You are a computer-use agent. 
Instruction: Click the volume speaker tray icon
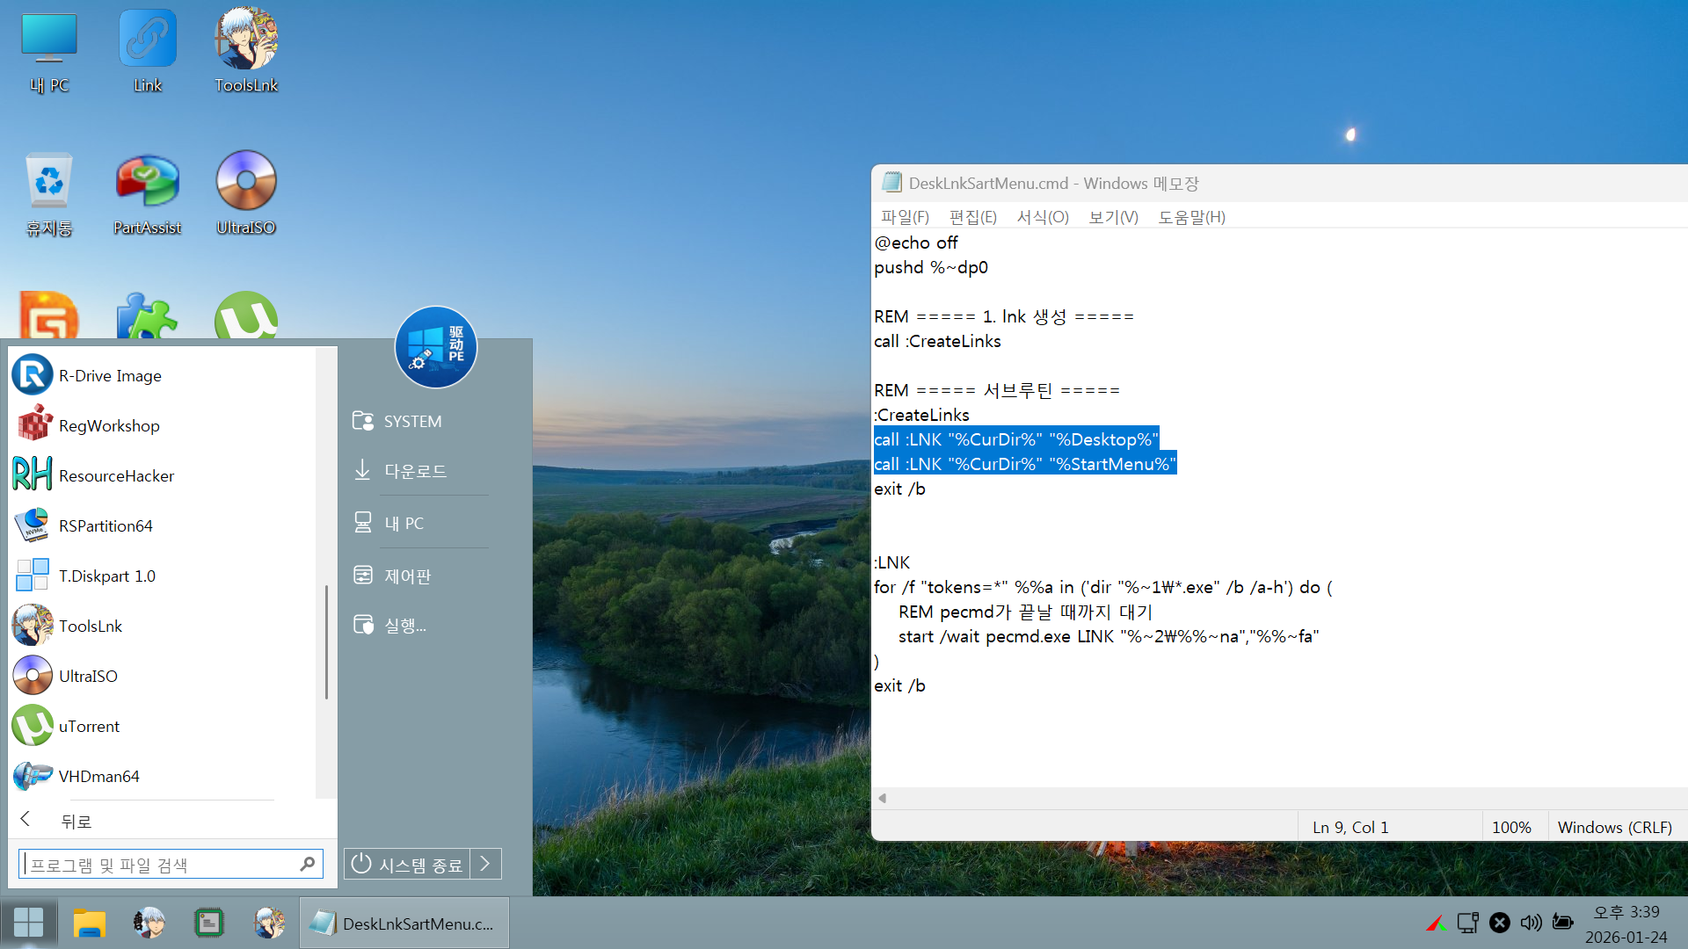tap(1531, 922)
